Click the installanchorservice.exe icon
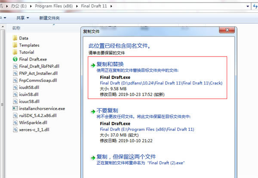The height and width of the screenshot is (178, 258). click(x=15, y=109)
